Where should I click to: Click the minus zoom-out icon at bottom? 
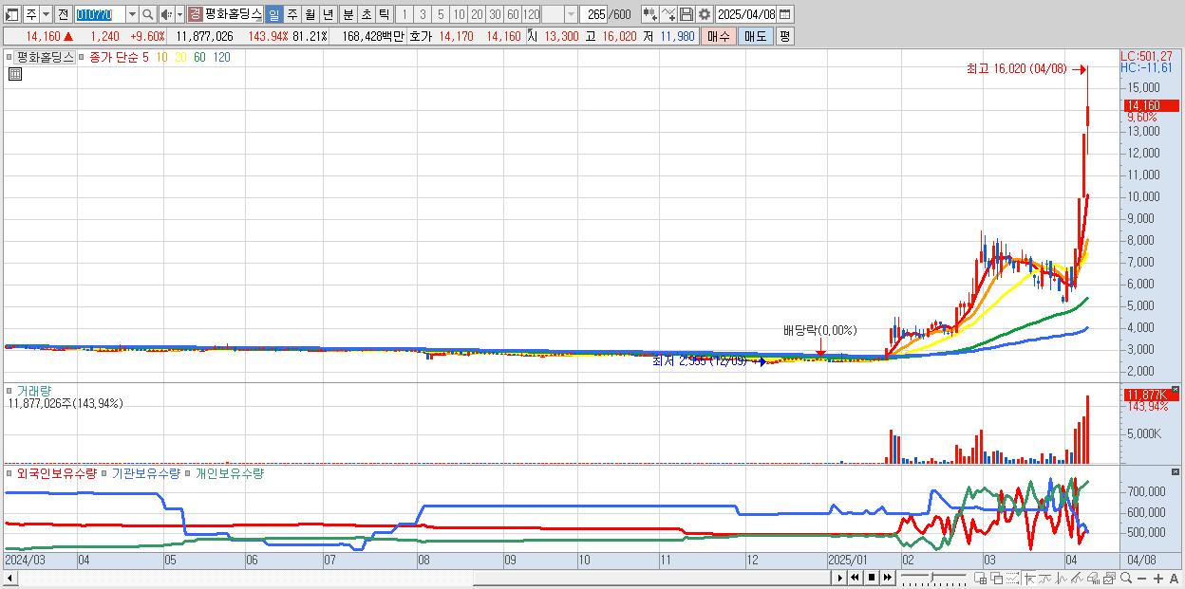click(1142, 578)
